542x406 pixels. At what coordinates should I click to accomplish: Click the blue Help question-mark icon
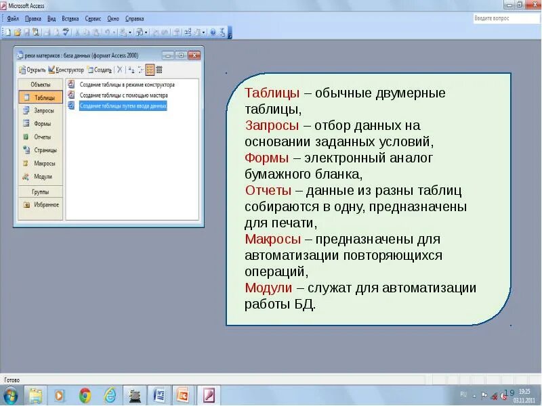(x=213, y=32)
